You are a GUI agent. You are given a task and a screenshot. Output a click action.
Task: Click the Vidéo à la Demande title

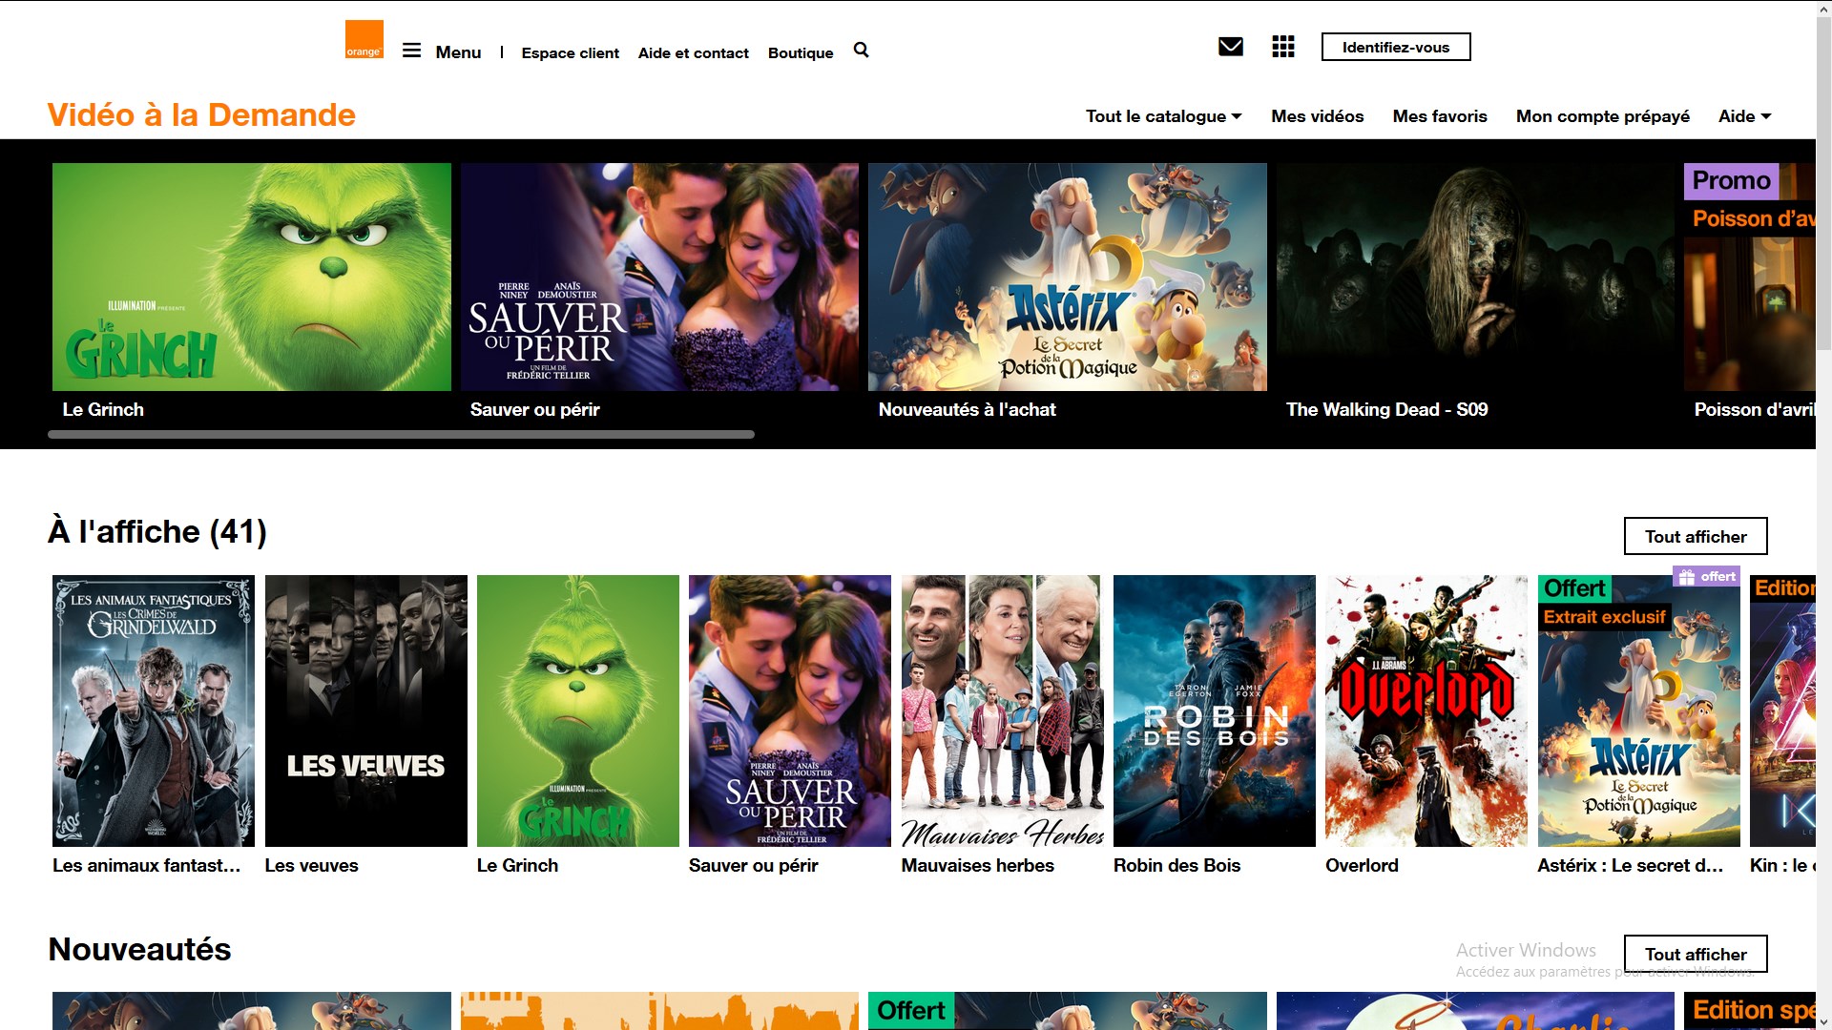point(201,114)
